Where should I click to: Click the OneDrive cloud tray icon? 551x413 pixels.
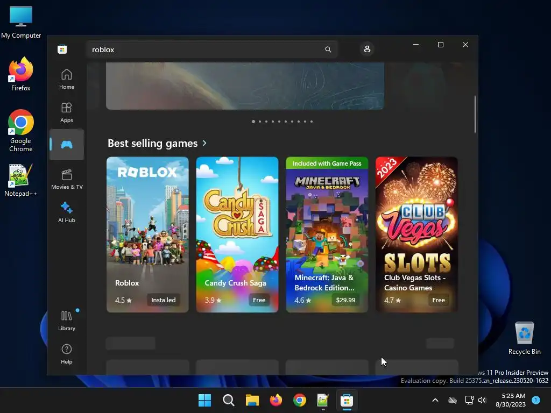(x=453, y=400)
